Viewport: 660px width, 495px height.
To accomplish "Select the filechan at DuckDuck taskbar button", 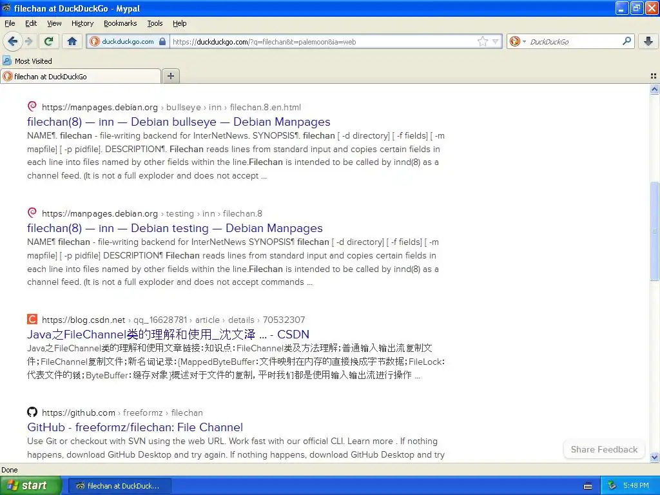I will pyautogui.click(x=119, y=486).
